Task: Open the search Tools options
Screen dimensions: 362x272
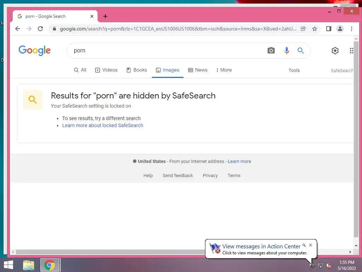Action: [x=294, y=70]
